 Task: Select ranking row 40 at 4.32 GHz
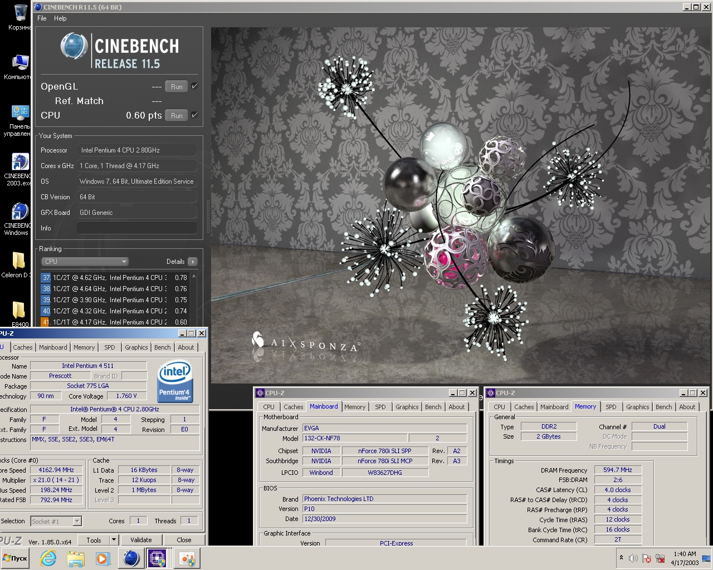point(115,311)
